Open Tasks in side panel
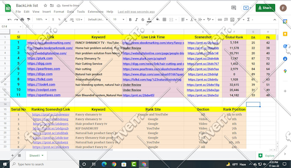This screenshot has height=168, width=291. click(x=285, y=46)
